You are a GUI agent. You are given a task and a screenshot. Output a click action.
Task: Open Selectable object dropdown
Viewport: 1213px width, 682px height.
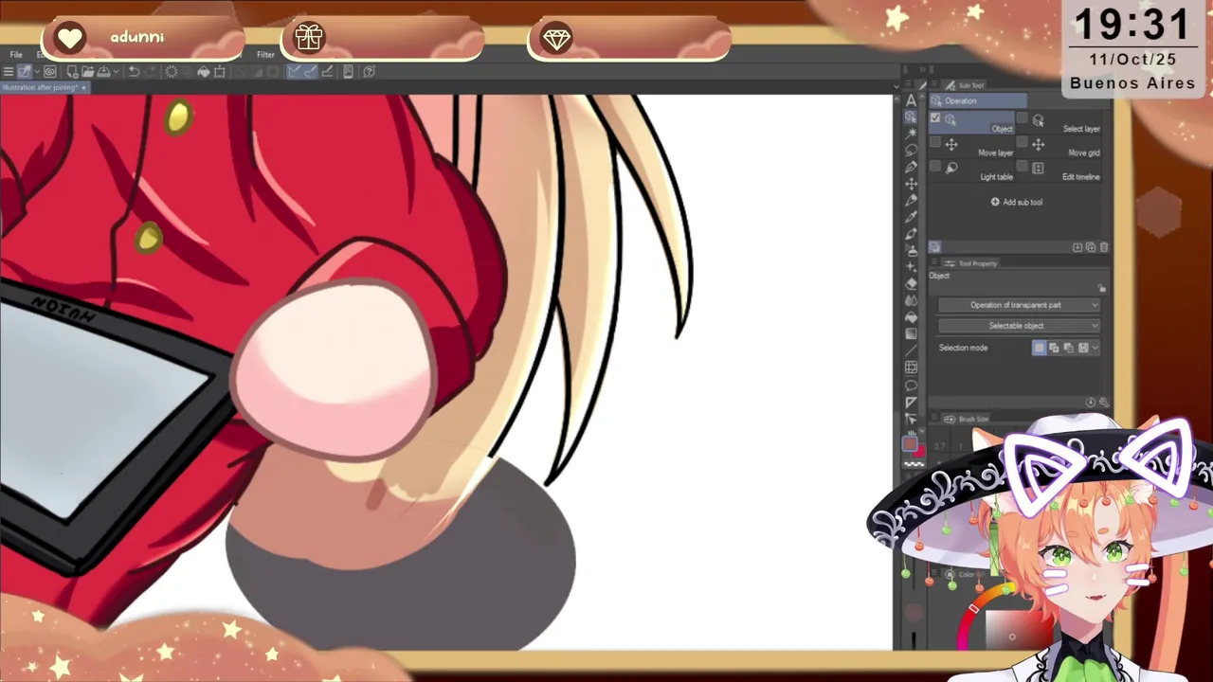pyautogui.click(x=1019, y=326)
